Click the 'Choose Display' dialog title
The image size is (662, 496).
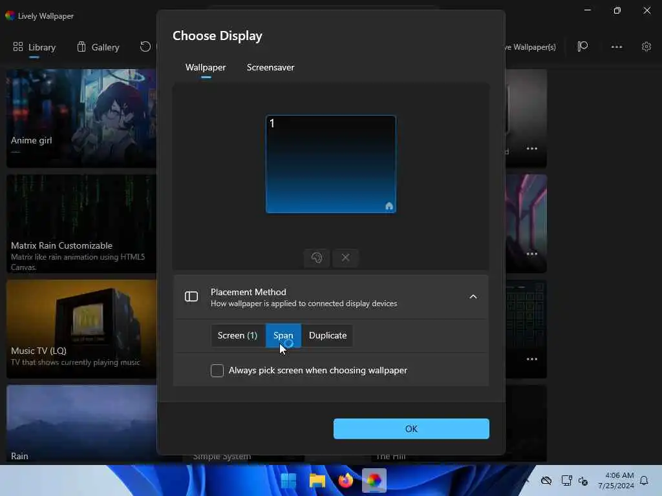point(217,36)
